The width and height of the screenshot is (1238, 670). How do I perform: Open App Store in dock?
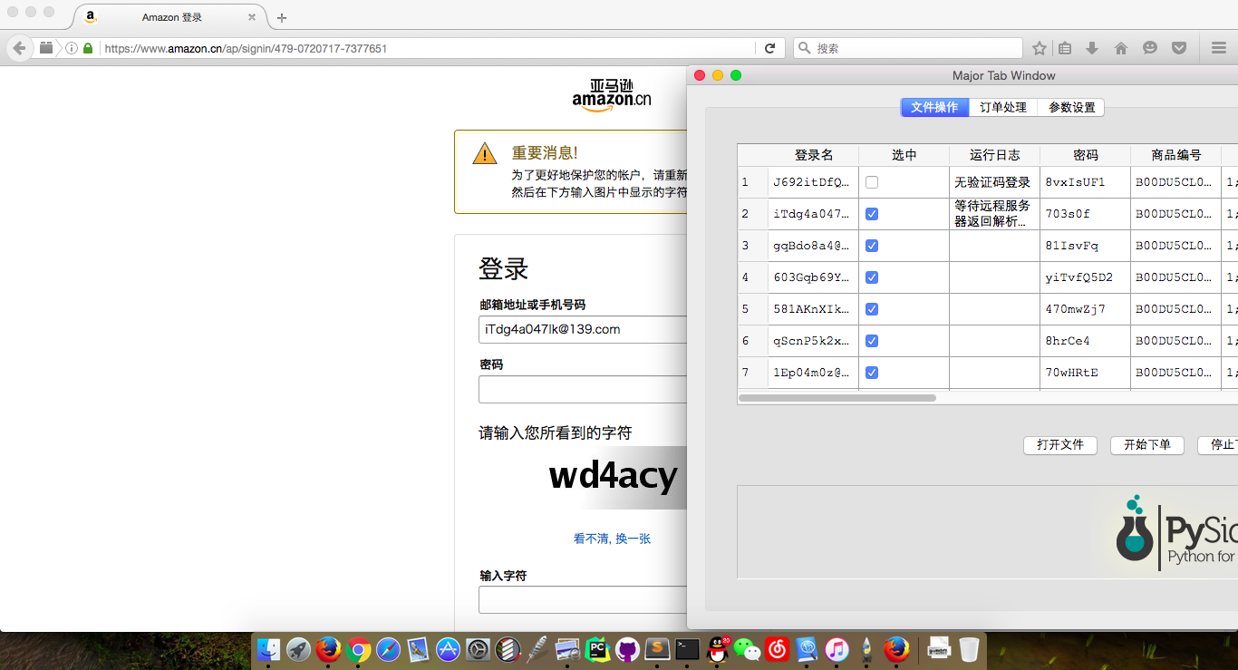pyautogui.click(x=448, y=649)
